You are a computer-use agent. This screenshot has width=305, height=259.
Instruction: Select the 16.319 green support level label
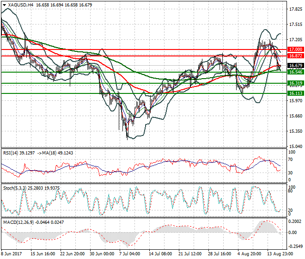click(x=295, y=83)
